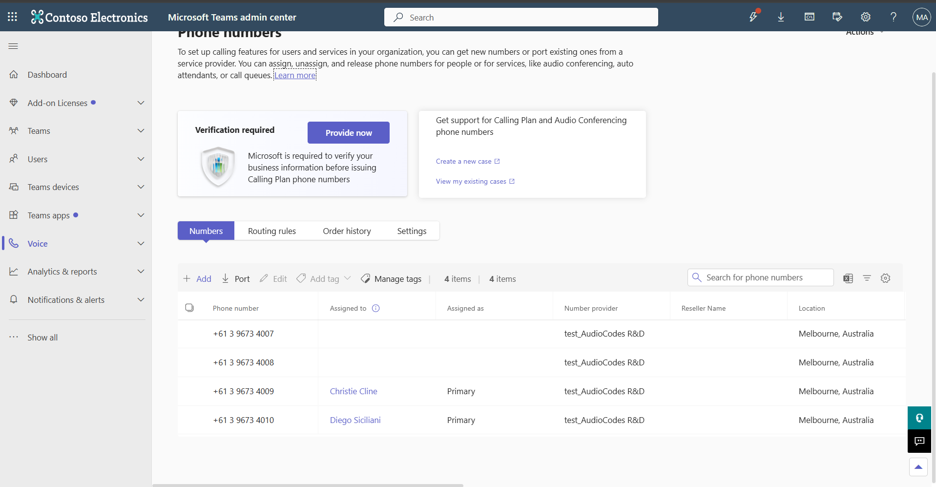Expand the Teams devices section
936x487 pixels.
141,187
